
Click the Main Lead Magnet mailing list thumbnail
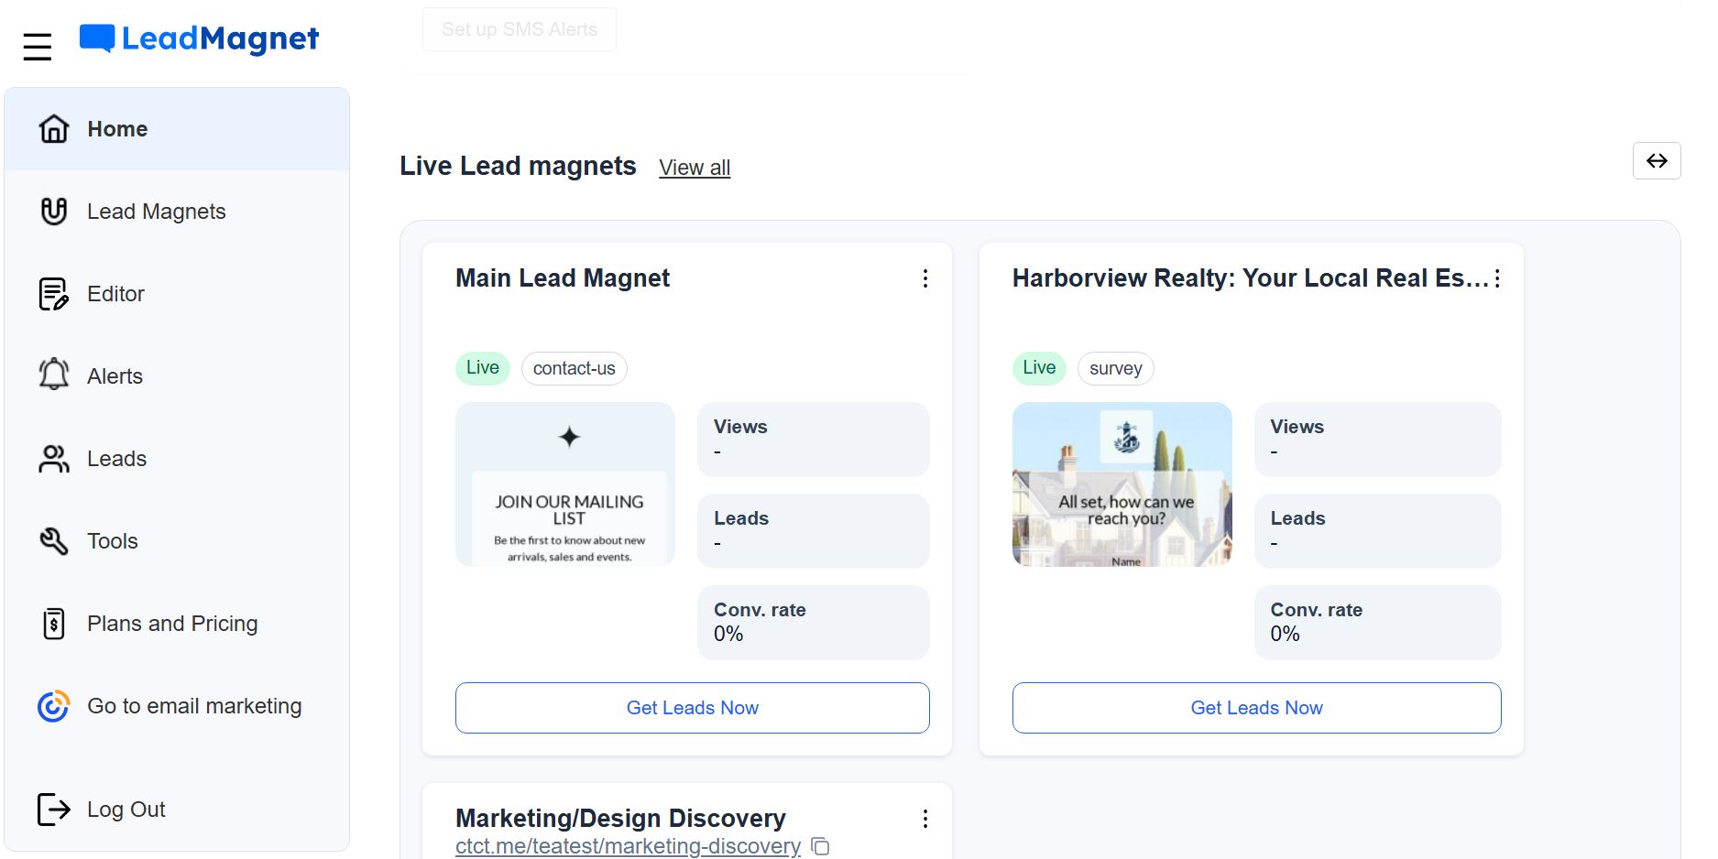pyautogui.click(x=564, y=484)
